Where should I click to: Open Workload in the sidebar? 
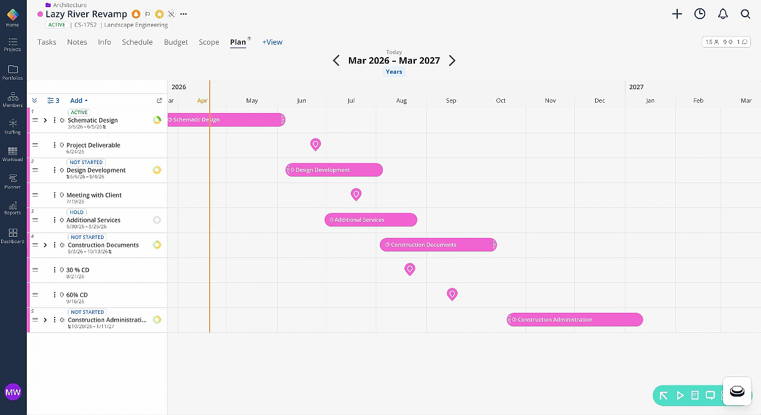click(x=12, y=154)
